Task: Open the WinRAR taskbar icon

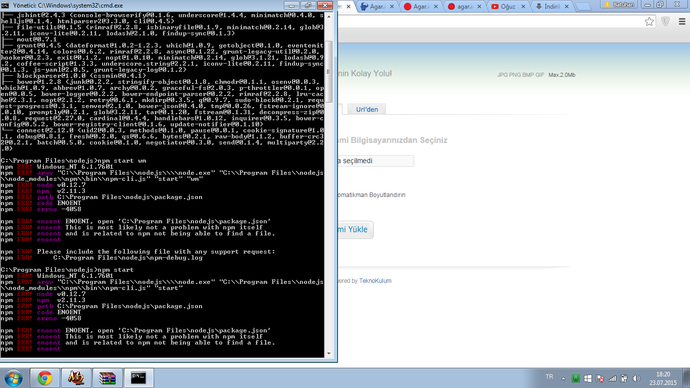Action: (x=107, y=378)
